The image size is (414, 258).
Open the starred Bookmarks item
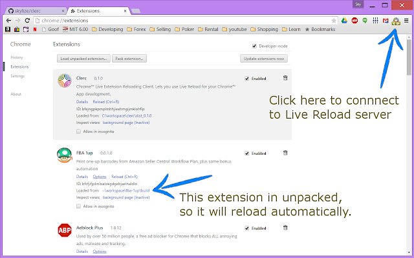pos(320,29)
